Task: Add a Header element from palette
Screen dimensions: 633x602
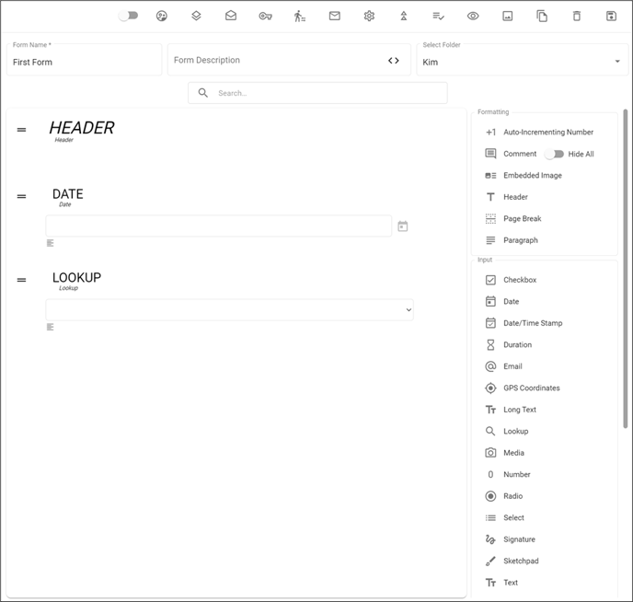Action: pyautogui.click(x=506, y=197)
